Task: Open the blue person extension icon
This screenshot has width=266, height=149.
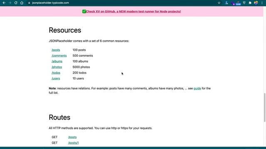Action: 227,3
